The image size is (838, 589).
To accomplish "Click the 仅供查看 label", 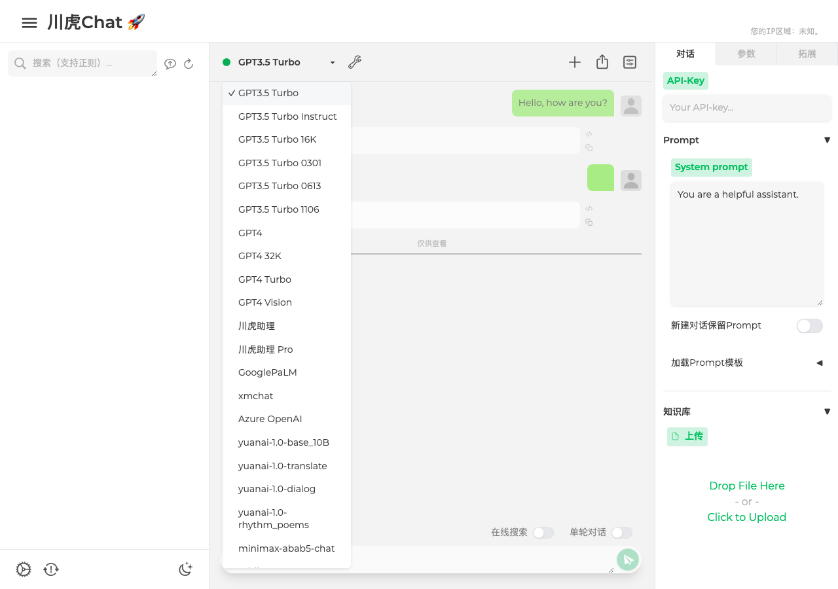I will coord(432,243).
